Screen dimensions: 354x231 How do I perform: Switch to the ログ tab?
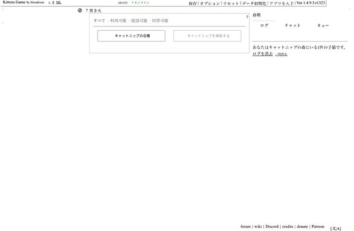coord(264,25)
